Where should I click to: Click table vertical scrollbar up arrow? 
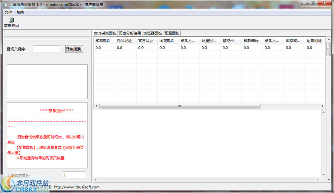tap(329, 39)
